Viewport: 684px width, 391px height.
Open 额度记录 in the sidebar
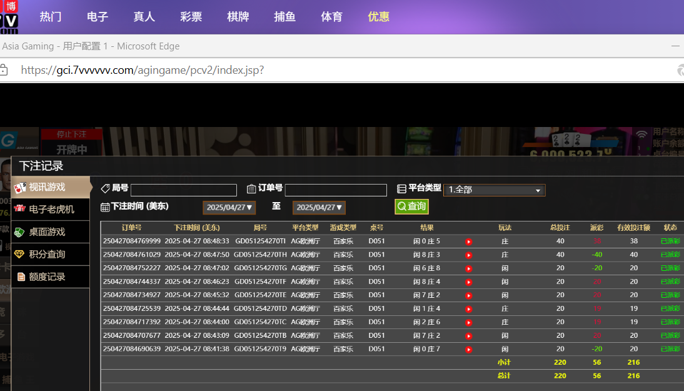tap(47, 277)
